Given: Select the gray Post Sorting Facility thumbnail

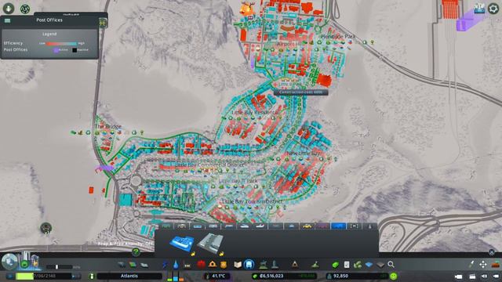Looking at the screenshot, I should [x=210, y=244].
